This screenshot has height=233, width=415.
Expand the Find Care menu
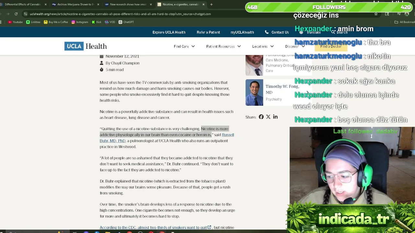(x=184, y=46)
